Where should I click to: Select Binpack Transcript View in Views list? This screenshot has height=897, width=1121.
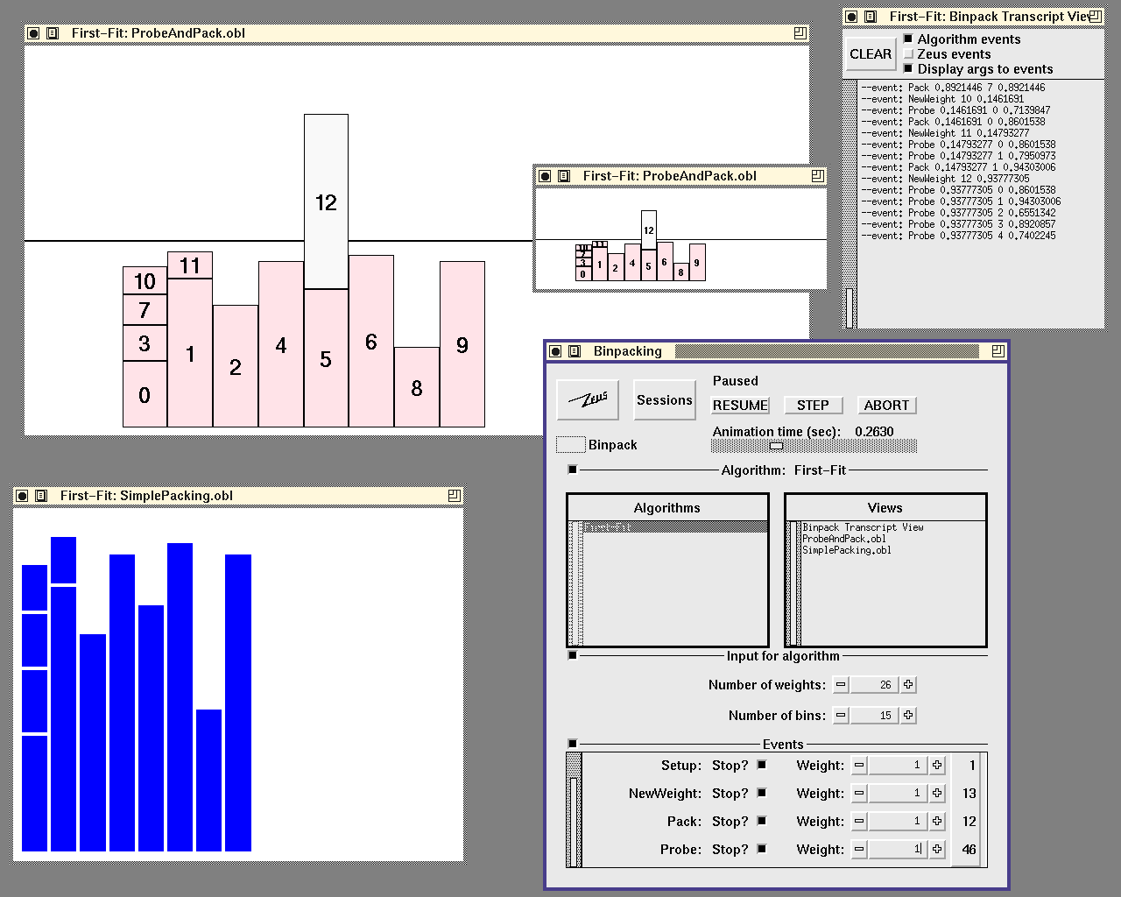click(x=863, y=527)
